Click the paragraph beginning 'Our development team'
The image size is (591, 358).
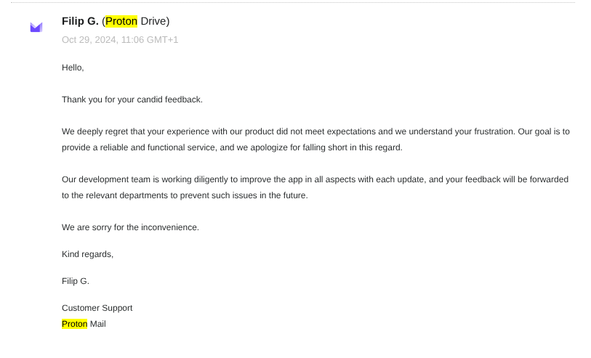tap(315, 179)
